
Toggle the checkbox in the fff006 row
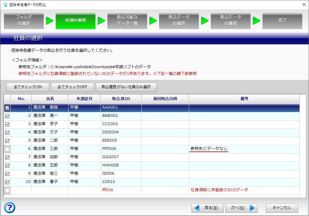coord(7,191)
